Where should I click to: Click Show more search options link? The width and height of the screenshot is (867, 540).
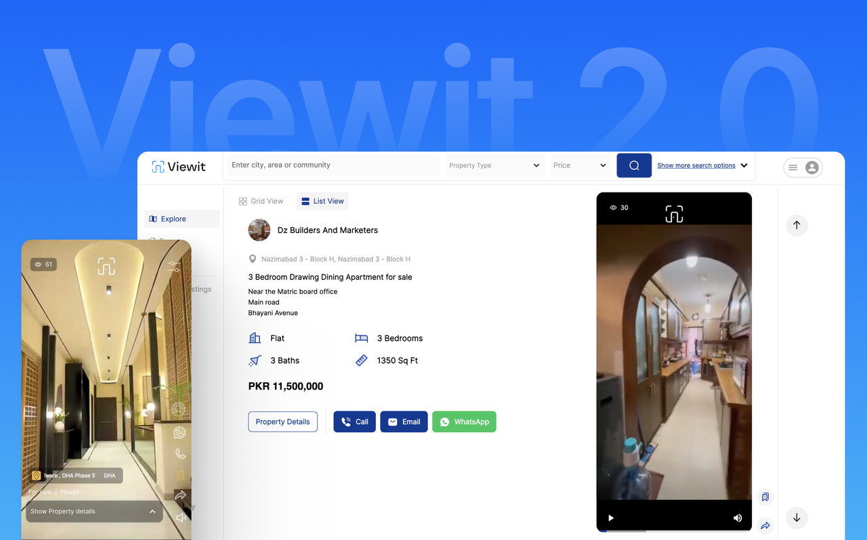696,165
